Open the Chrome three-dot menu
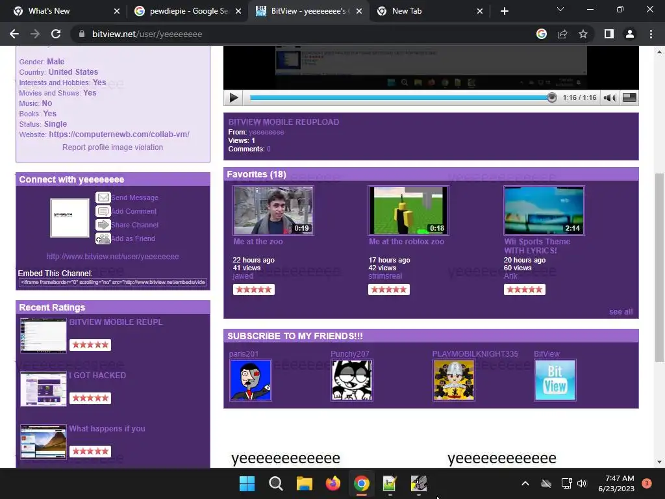Screen dimensions: 665x499 pos(651,34)
